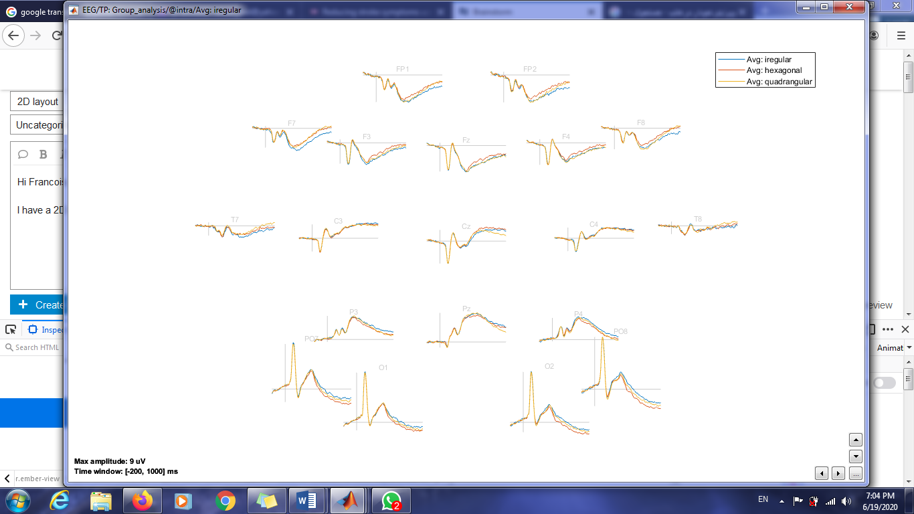This screenshot has height=514, width=914.
Task: Open MATLAB from the Windows taskbar
Action: pyautogui.click(x=347, y=501)
